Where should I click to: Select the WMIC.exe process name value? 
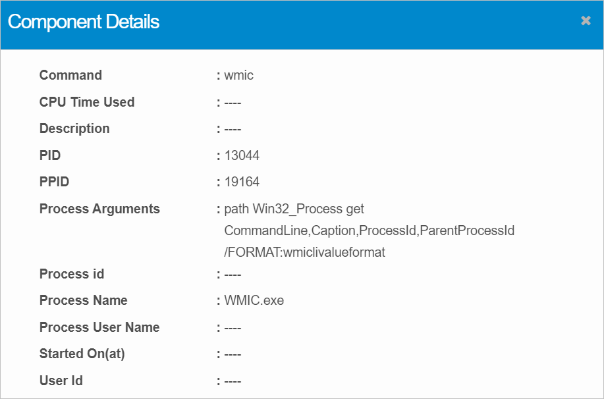point(254,300)
